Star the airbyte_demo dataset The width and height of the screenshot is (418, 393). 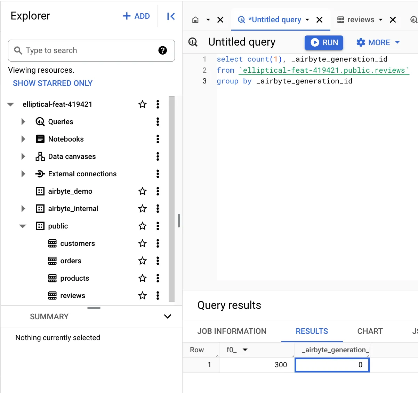point(143,191)
